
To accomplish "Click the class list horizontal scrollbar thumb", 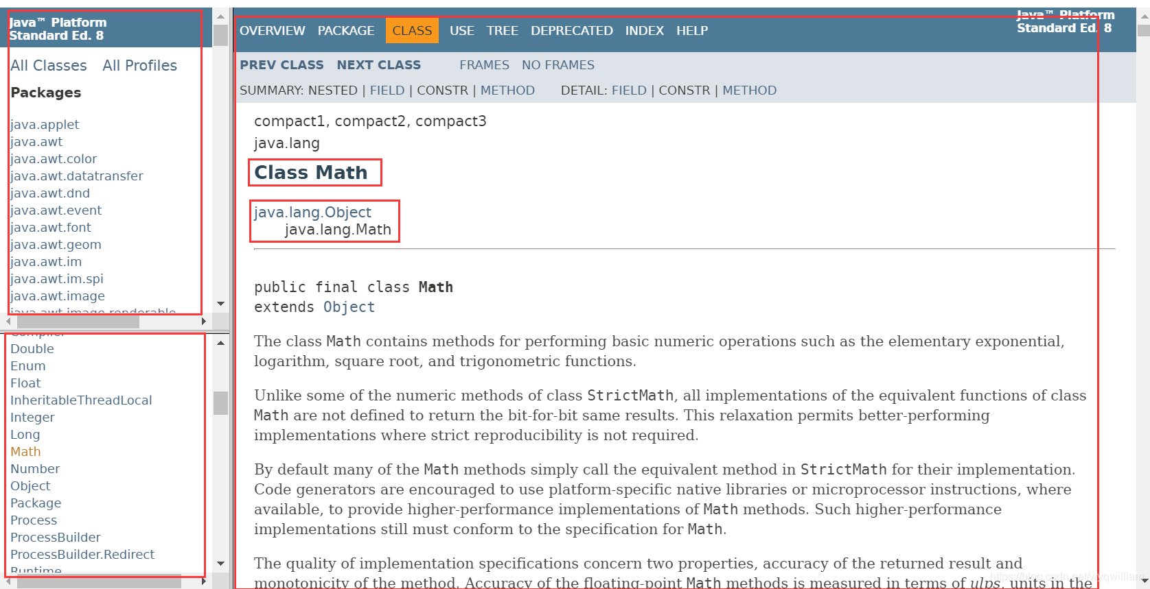I will [99, 581].
